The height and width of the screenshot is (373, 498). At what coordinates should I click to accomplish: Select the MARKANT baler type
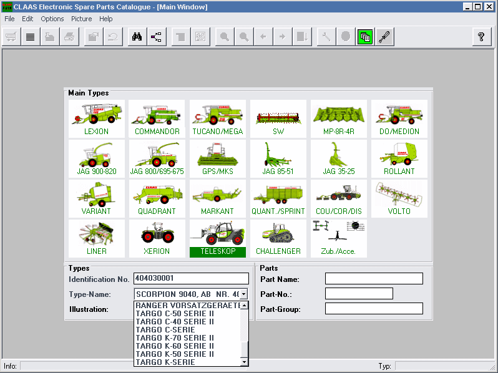click(218, 199)
